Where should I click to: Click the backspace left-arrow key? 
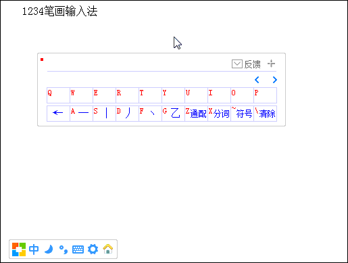(x=58, y=114)
